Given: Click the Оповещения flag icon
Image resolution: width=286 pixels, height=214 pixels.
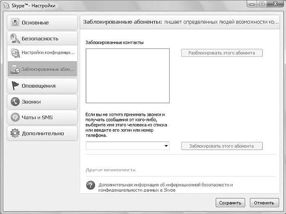Looking at the screenshot, I should tap(15, 86).
